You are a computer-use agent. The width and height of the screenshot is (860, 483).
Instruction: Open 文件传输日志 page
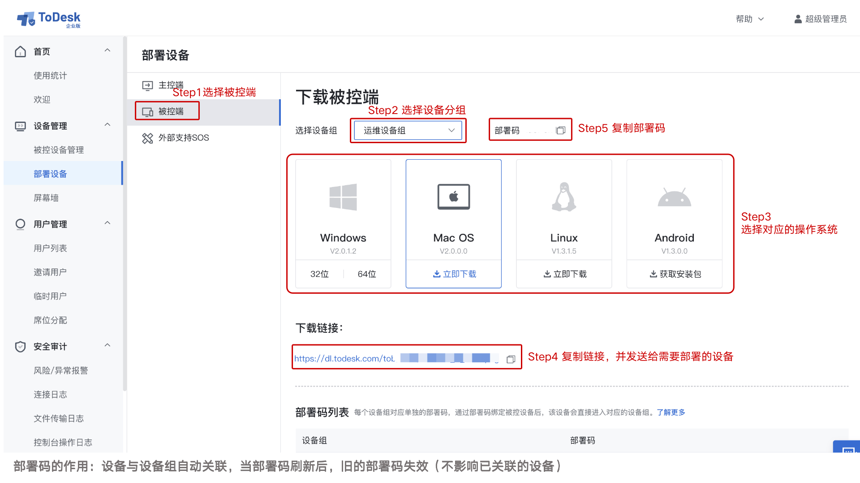pyautogui.click(x=59, y=419)
